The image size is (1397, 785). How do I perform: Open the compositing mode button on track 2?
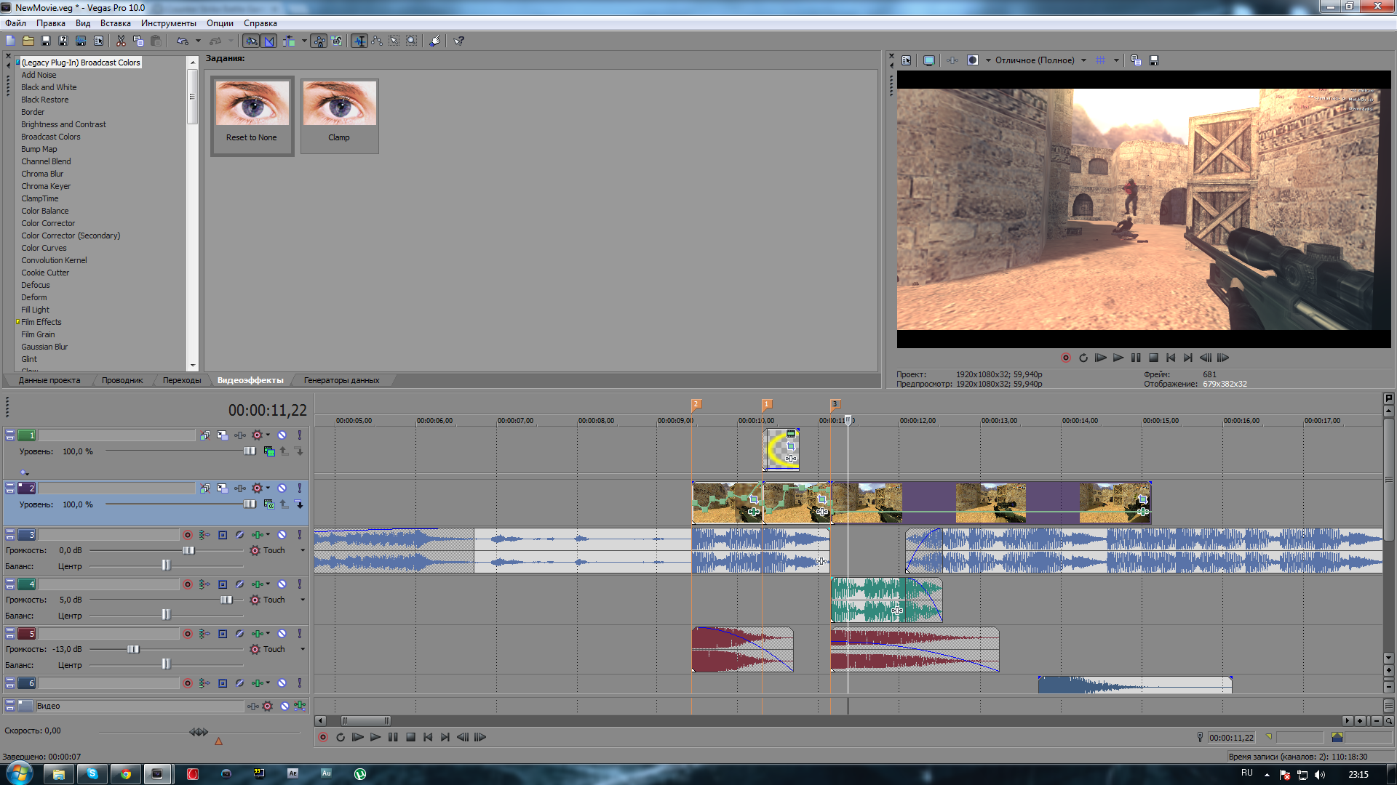point(269,504)
